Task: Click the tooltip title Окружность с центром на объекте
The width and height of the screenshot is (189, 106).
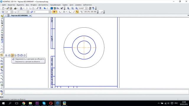Action: click(30, 59)
